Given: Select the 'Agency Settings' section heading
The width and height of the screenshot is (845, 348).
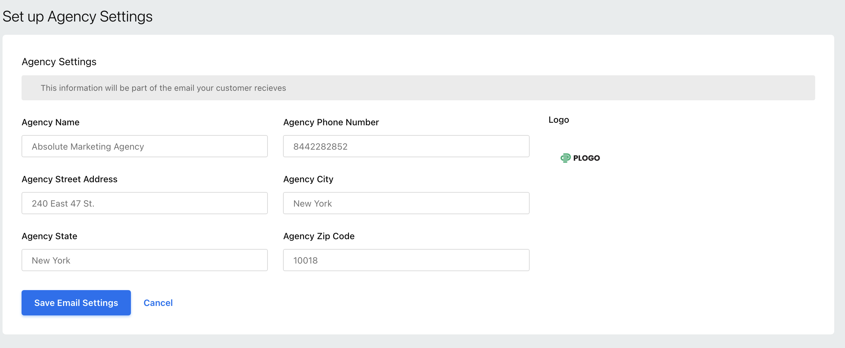Looking at the screenshot, I should click(x=59, y=62).
